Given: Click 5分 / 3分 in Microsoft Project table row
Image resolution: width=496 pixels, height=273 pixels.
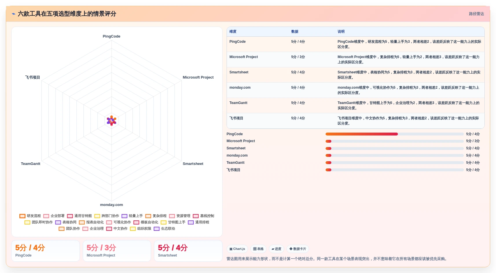Looking at the screenshot, I should coord(298,57).
